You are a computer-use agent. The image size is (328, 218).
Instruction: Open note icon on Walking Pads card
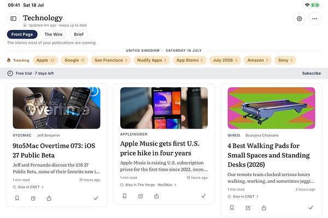[x=248, y=208]
